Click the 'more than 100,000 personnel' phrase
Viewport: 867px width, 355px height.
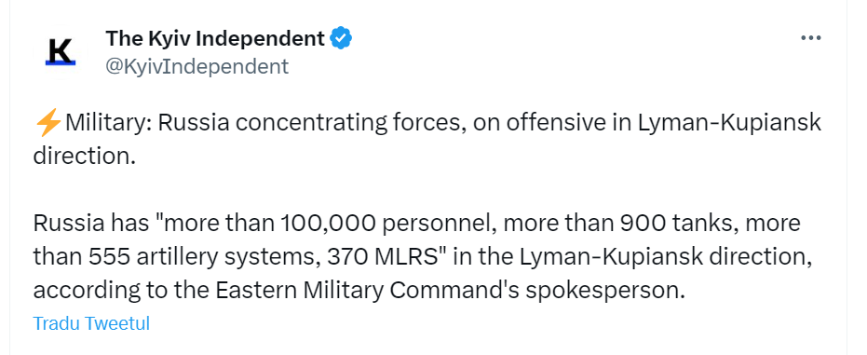click(x=328, y=224)
